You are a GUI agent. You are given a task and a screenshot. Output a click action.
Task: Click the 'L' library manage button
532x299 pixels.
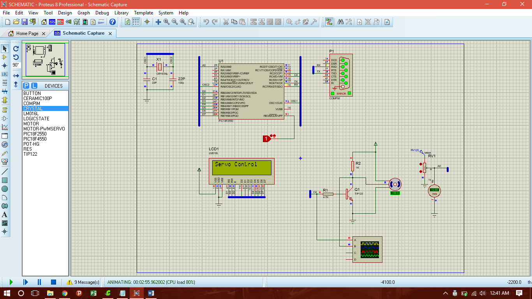34,86
